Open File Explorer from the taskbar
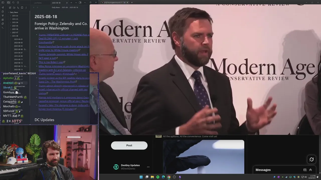The image size is (321, 180). click(152, 177)
